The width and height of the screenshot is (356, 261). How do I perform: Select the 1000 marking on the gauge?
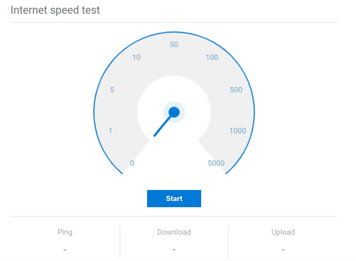coord(238,131)
